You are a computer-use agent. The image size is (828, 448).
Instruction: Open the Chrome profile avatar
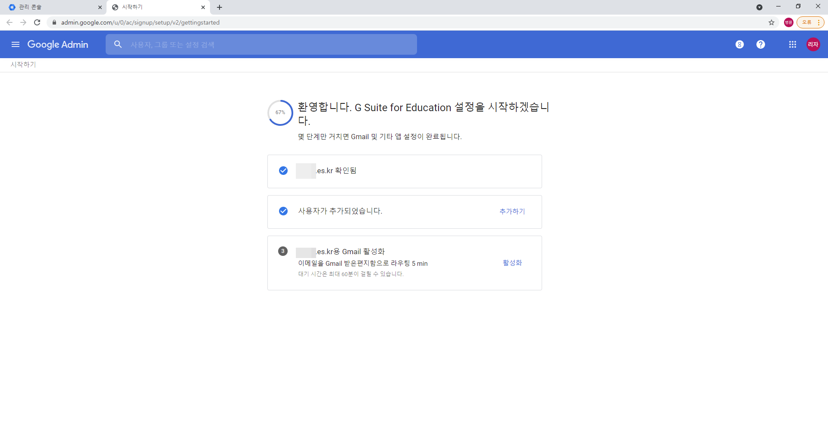point(789,22)
